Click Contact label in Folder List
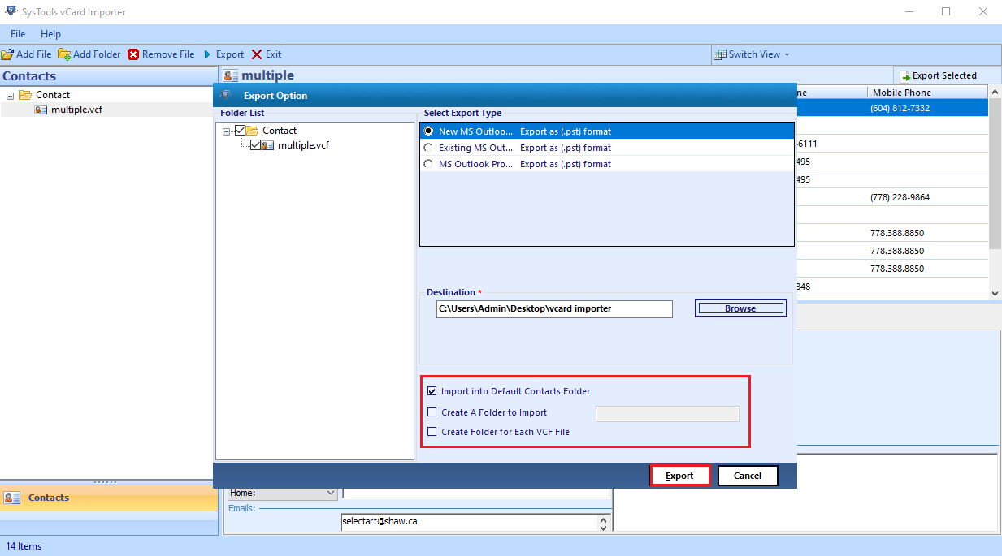The height and width of the screenshot is (556, 1002). click(280, 131)
